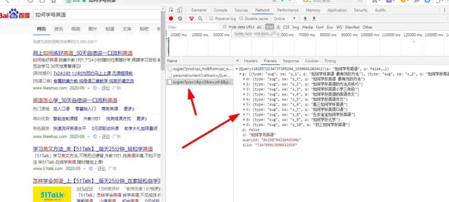This screenshot has width=449, height=202.
Task: Open the Audits tab
Action: click(x=380, y=10)
